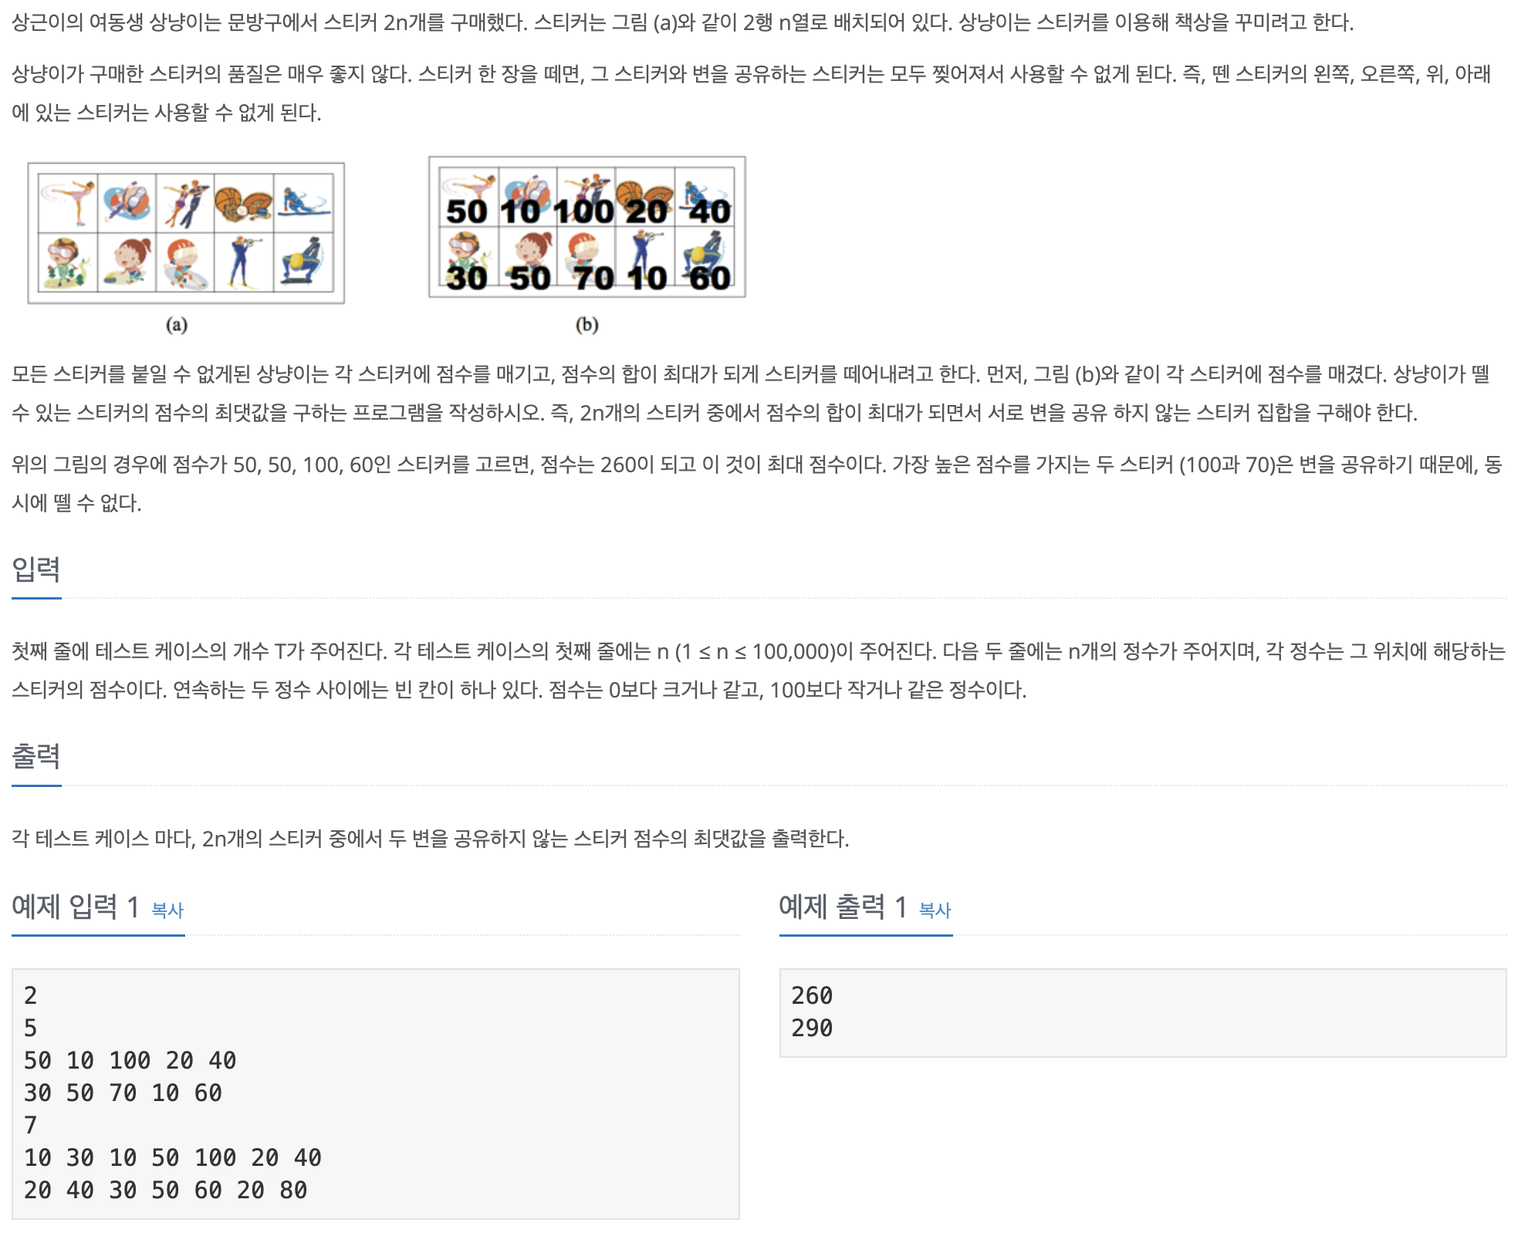Click the basketball sticker in figure (a)
The image size is (1528, 1233).
click(x=244, y=203)
